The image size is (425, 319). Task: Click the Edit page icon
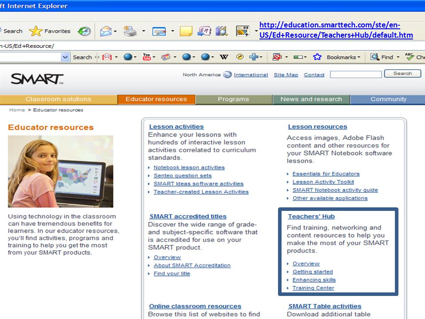click(x=159, y=31)
